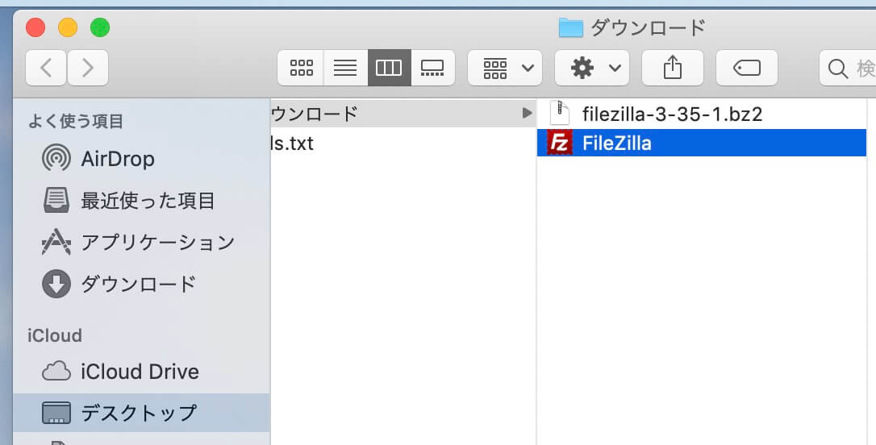Select column view mode
The width and height of the screenshot is (876, 445).
click(389, 69)
